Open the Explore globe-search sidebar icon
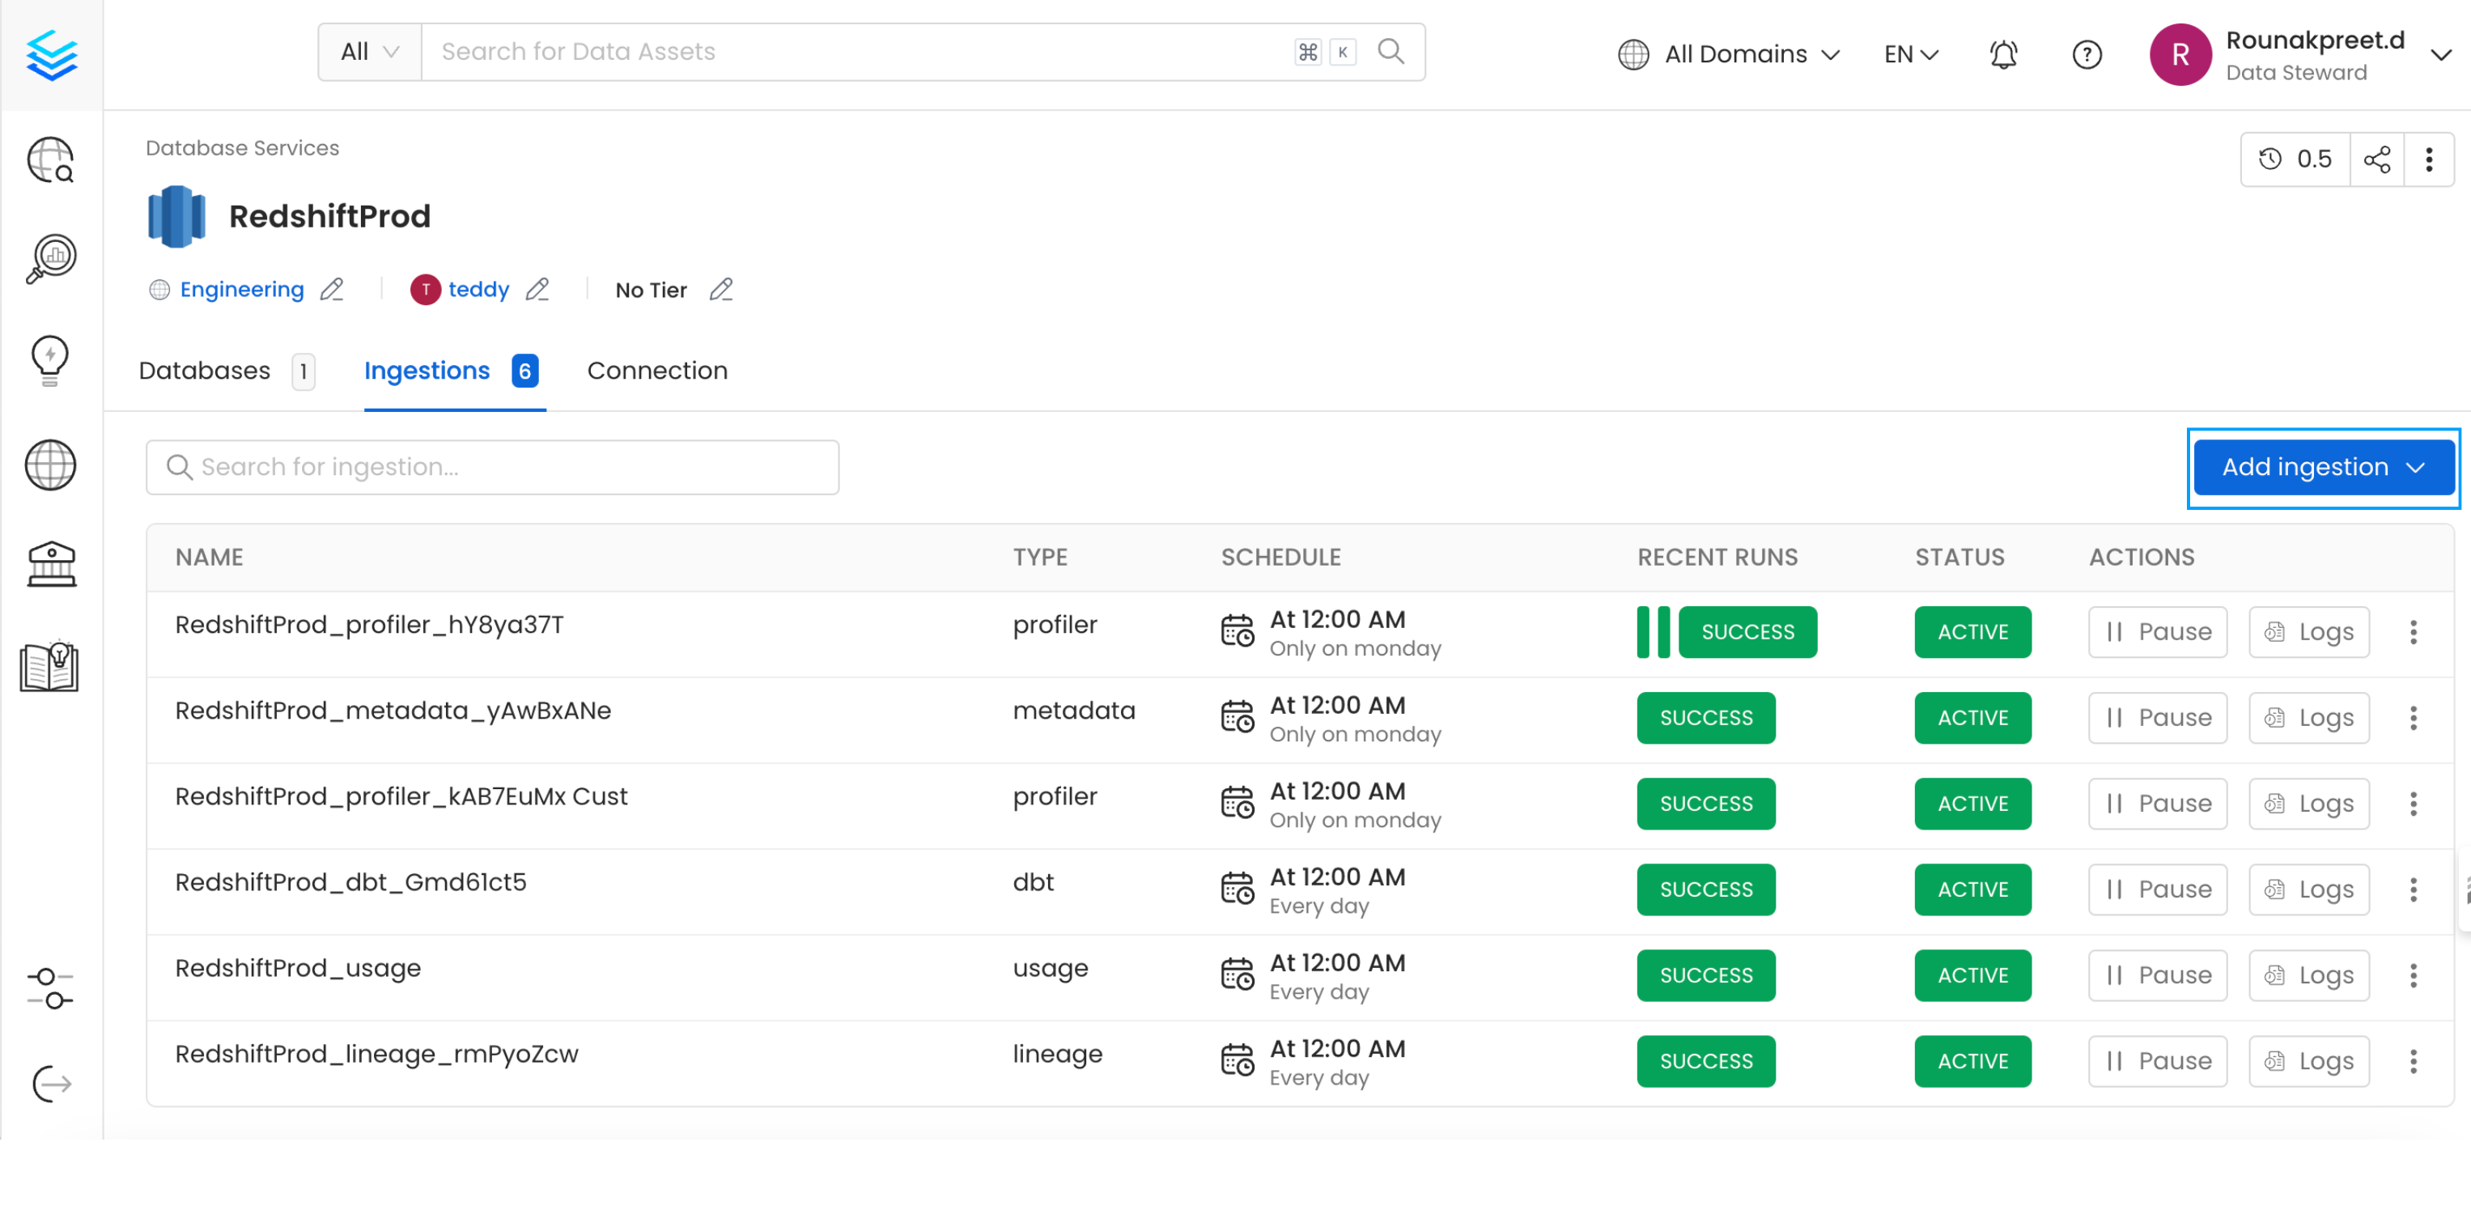Viewport: 2471px width, 1214px height. 50,159
